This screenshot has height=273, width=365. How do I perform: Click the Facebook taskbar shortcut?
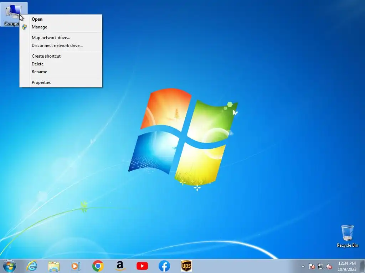click(164, 266)
